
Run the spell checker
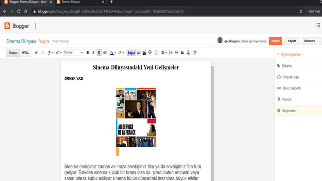(x=195, y=53)
